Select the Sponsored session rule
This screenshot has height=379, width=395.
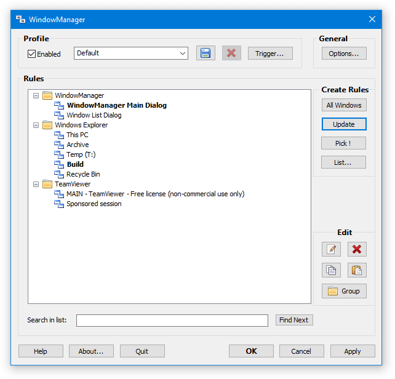94,204
